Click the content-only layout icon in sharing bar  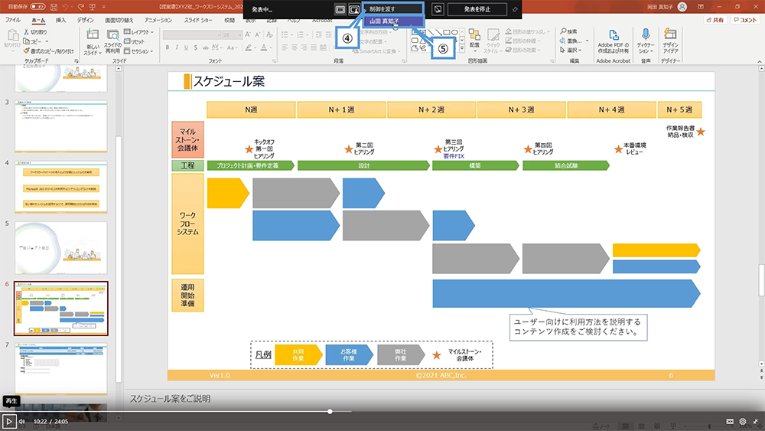click(340, 9)
